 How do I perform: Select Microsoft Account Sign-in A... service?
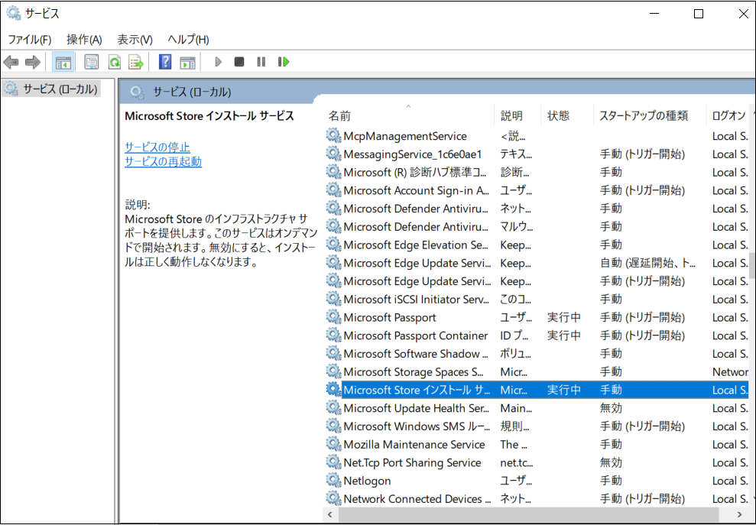[x=537, y=190]
